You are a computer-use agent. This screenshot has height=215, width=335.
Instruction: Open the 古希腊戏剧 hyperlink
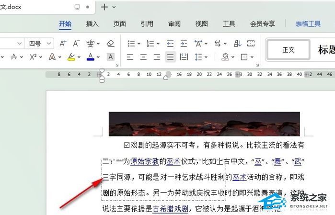[170, 209]
